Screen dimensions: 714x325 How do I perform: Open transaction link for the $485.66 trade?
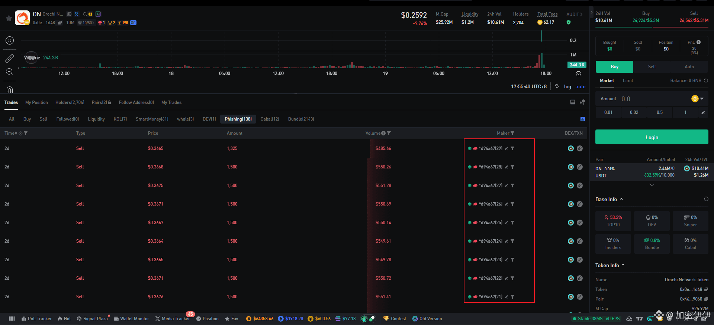580,148
